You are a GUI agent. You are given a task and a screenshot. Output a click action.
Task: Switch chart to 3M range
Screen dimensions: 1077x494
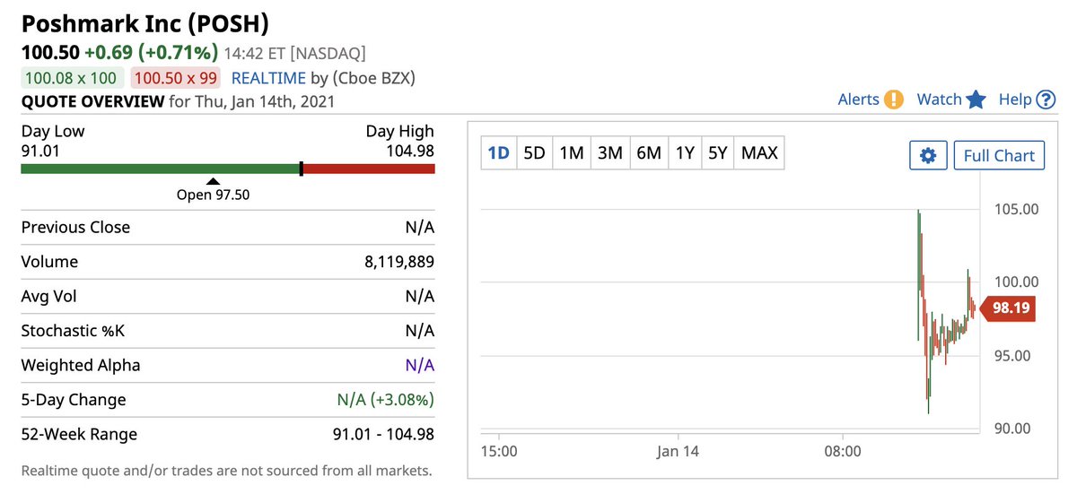pyautogui.click(x=609, y=152)
